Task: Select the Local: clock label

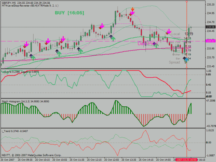Action: coord(176,34)
